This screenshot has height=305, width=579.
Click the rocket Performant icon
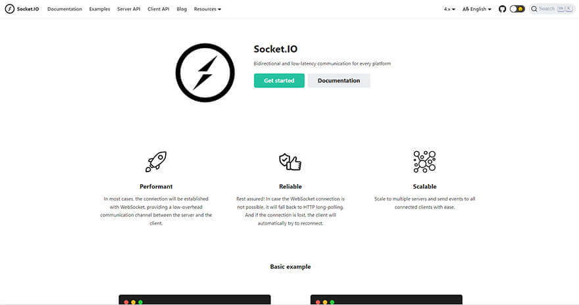156,162
